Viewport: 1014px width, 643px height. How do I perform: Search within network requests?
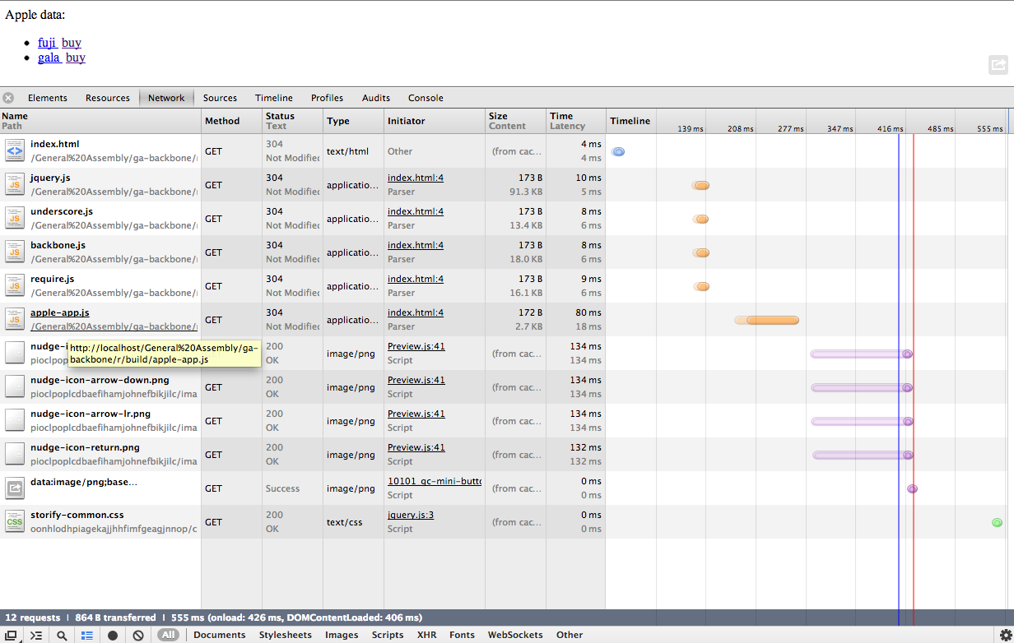click(61, 634)
